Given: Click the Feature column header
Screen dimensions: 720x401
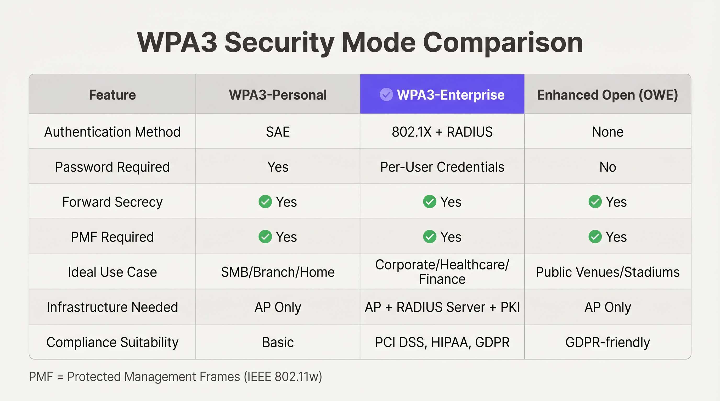Looking at the screenshot, I should 112,95.
